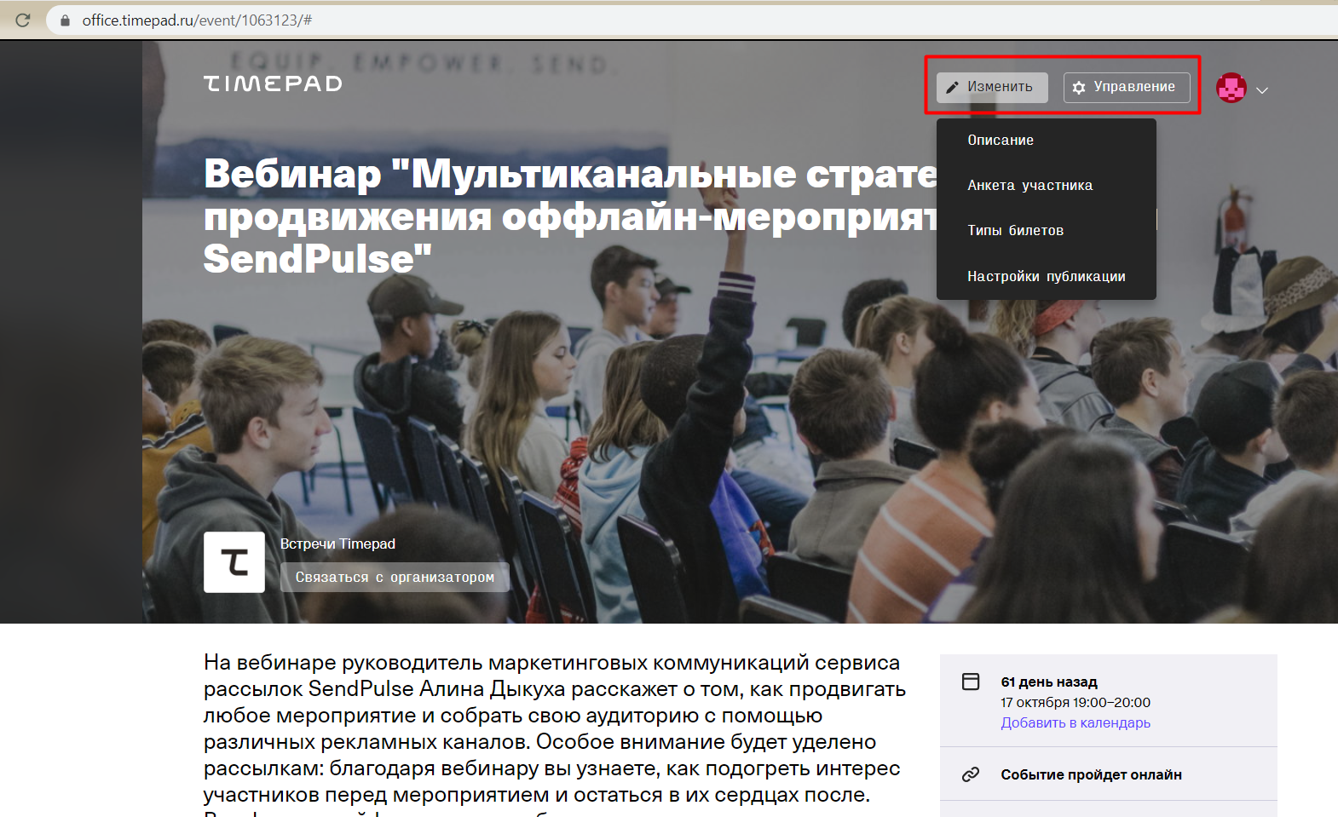
Task: Open Настройки публикации menu item
Action: coord(1047,276)
